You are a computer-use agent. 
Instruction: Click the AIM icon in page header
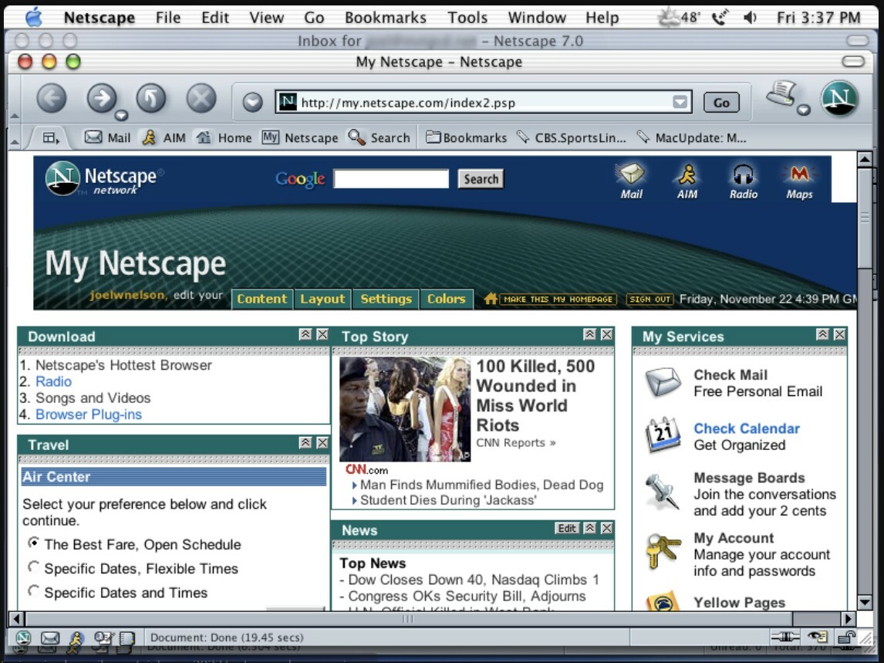tap(687, 175)
